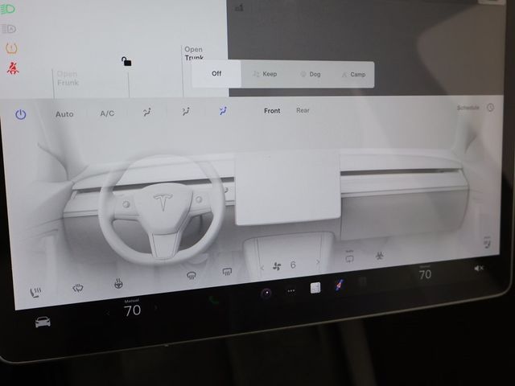Select Off in climate keep mode
The image size is (515, 386).
216,73
